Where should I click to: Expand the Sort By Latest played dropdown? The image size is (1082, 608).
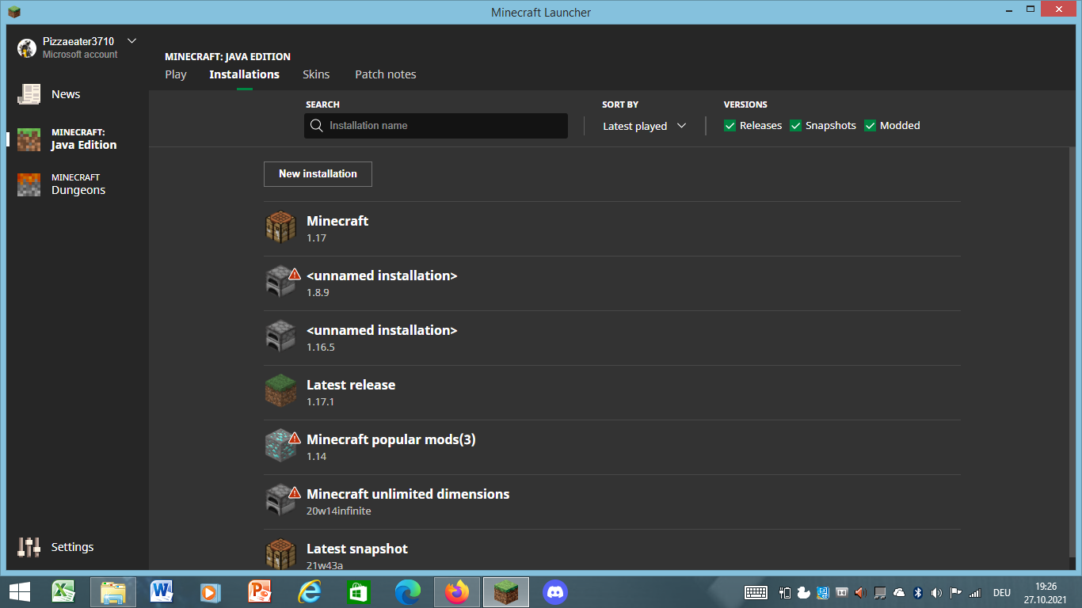point(644,126)
